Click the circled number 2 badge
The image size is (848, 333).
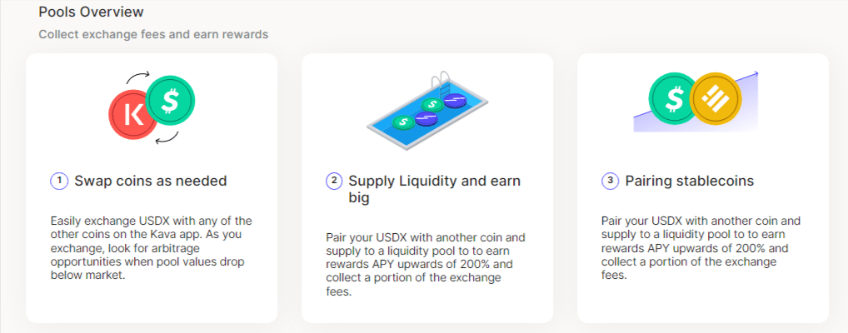(x=334, y=181)
